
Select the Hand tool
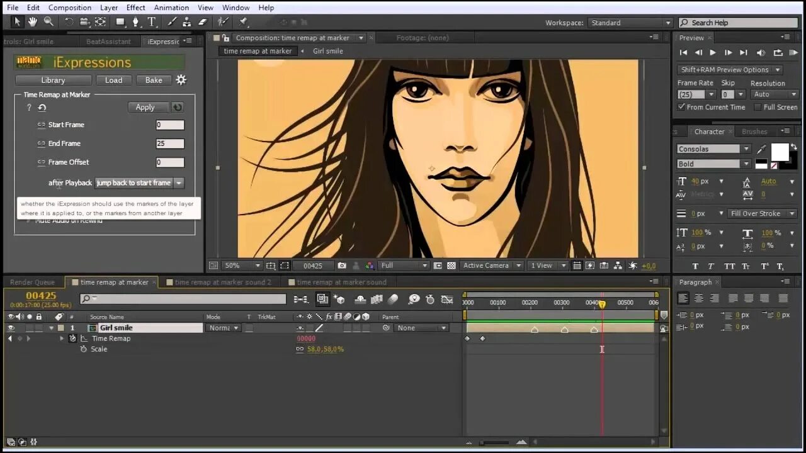click(x=32, y=22)
